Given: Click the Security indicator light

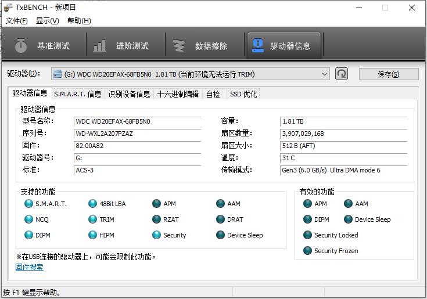Looking at the screenshot, I should (x=156, y=235).
